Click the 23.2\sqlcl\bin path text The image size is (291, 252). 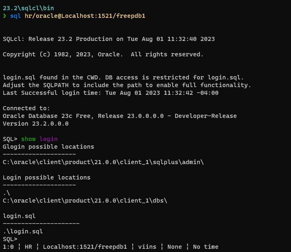(x=28, y=8)
